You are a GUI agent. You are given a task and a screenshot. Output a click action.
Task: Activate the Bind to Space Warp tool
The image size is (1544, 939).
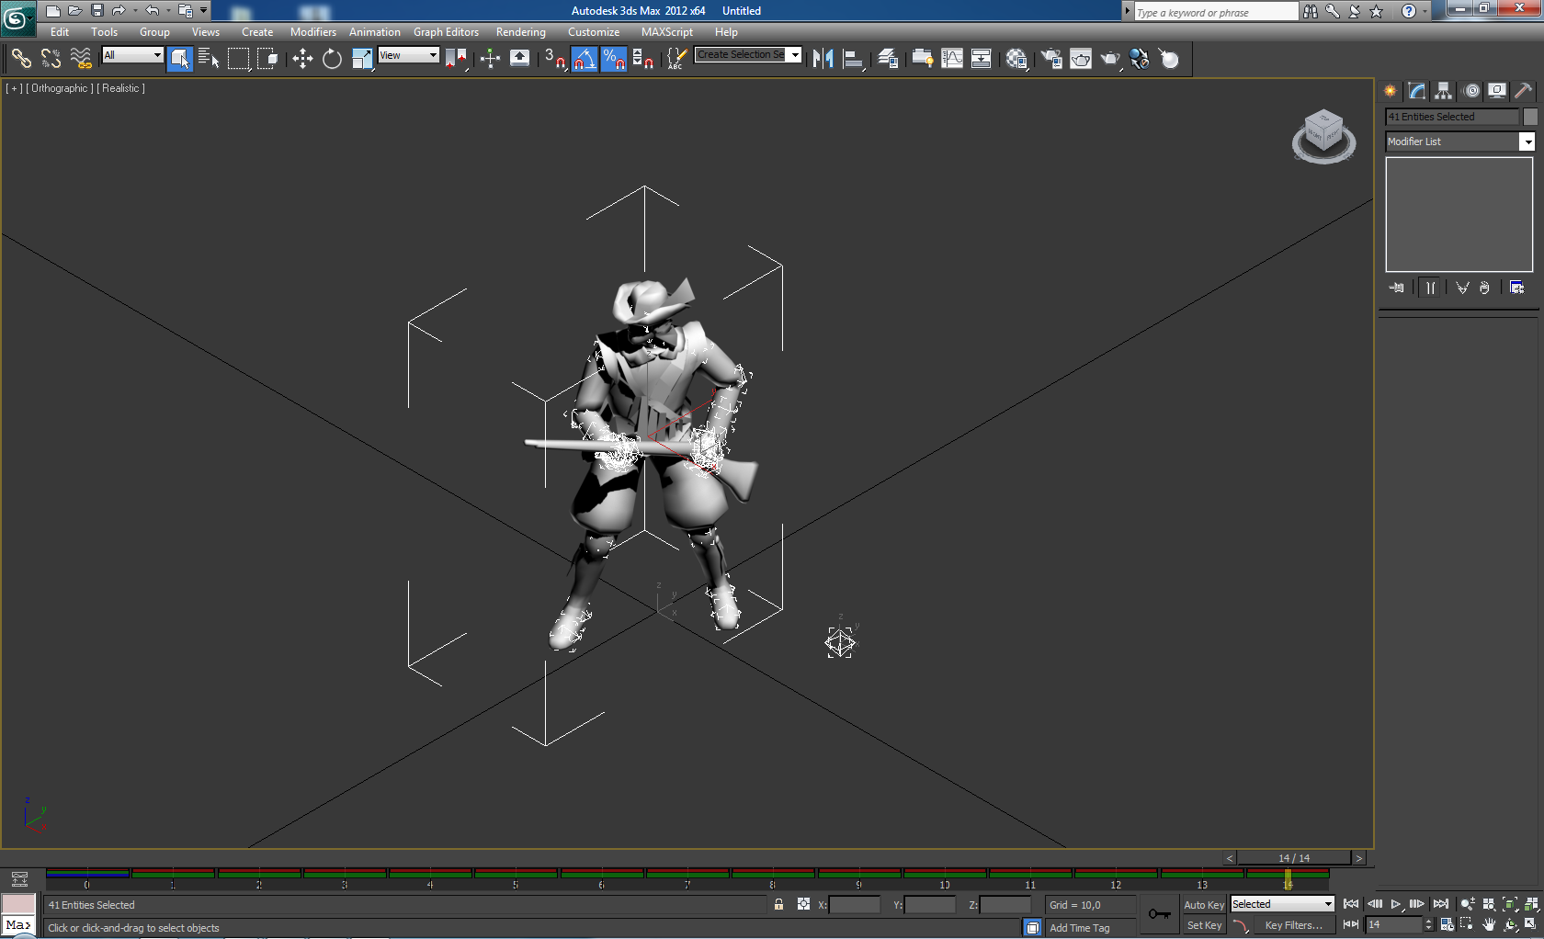click(x=81, y=59)
